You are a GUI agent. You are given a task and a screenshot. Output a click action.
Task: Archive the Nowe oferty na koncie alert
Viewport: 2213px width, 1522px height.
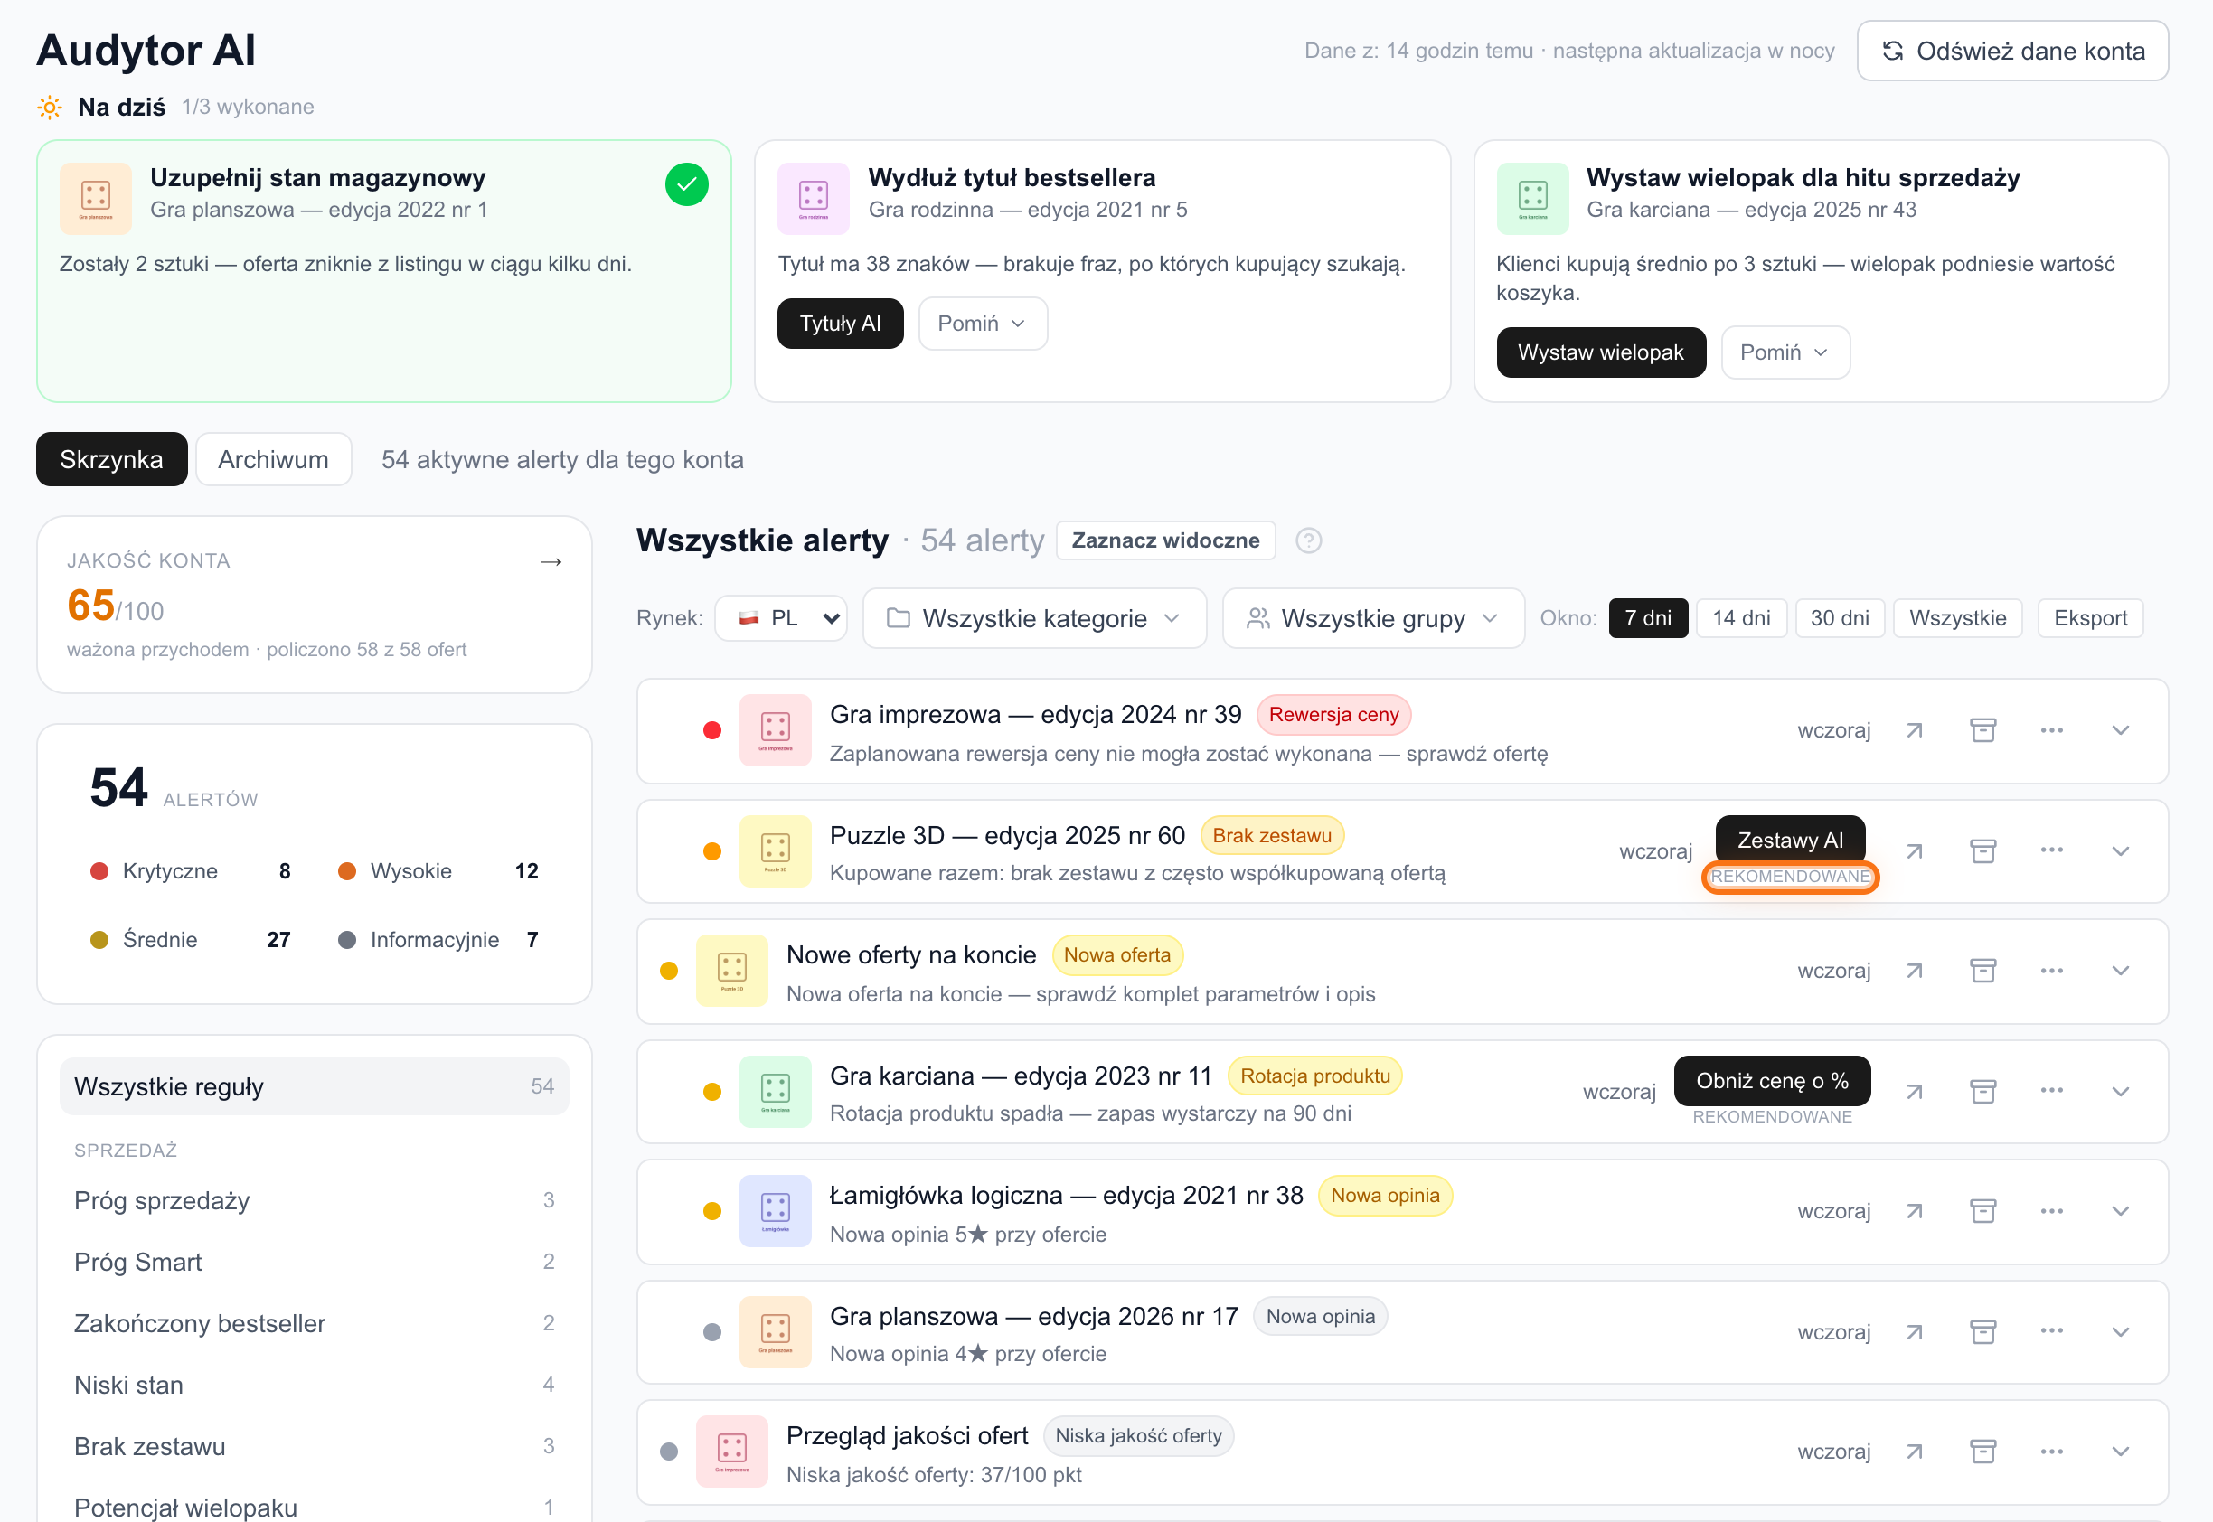point(1983,971)
